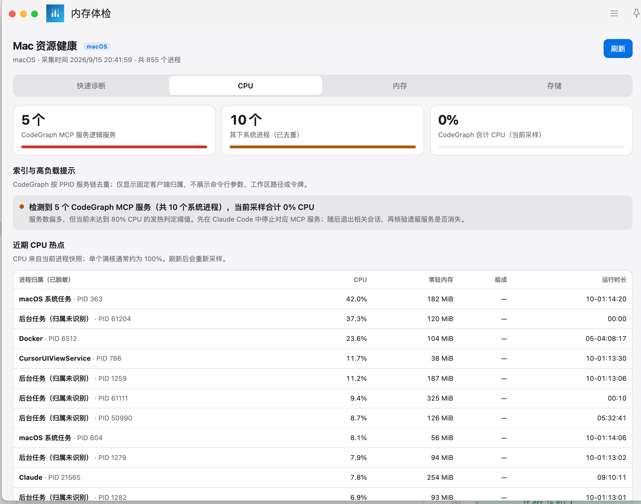
Task: Click the line with 采集时间 2026/9/15 20:41:59
Action: [97, 60]
